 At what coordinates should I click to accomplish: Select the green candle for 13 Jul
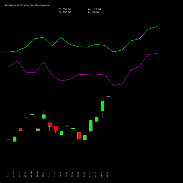click(97, 119)
